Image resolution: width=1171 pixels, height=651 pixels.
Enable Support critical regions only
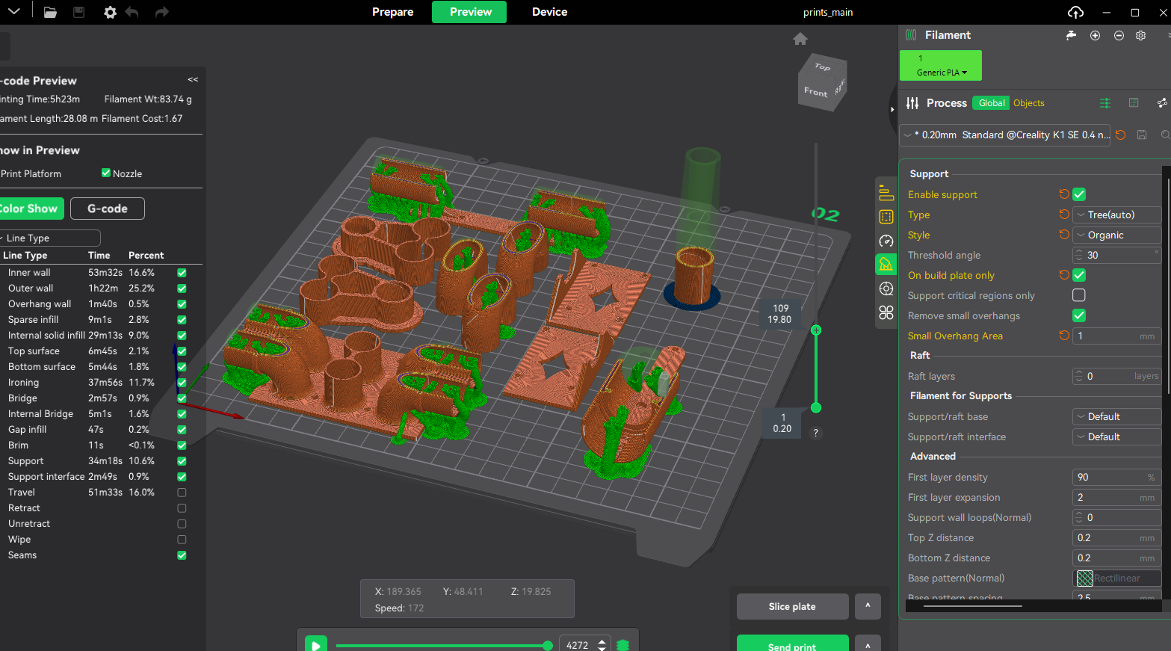[x=1078, y=295]
